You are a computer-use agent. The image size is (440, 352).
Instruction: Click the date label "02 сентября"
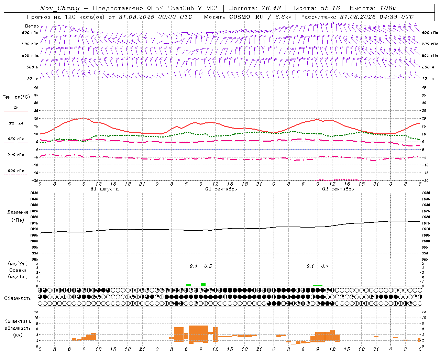tap(338, 189)
